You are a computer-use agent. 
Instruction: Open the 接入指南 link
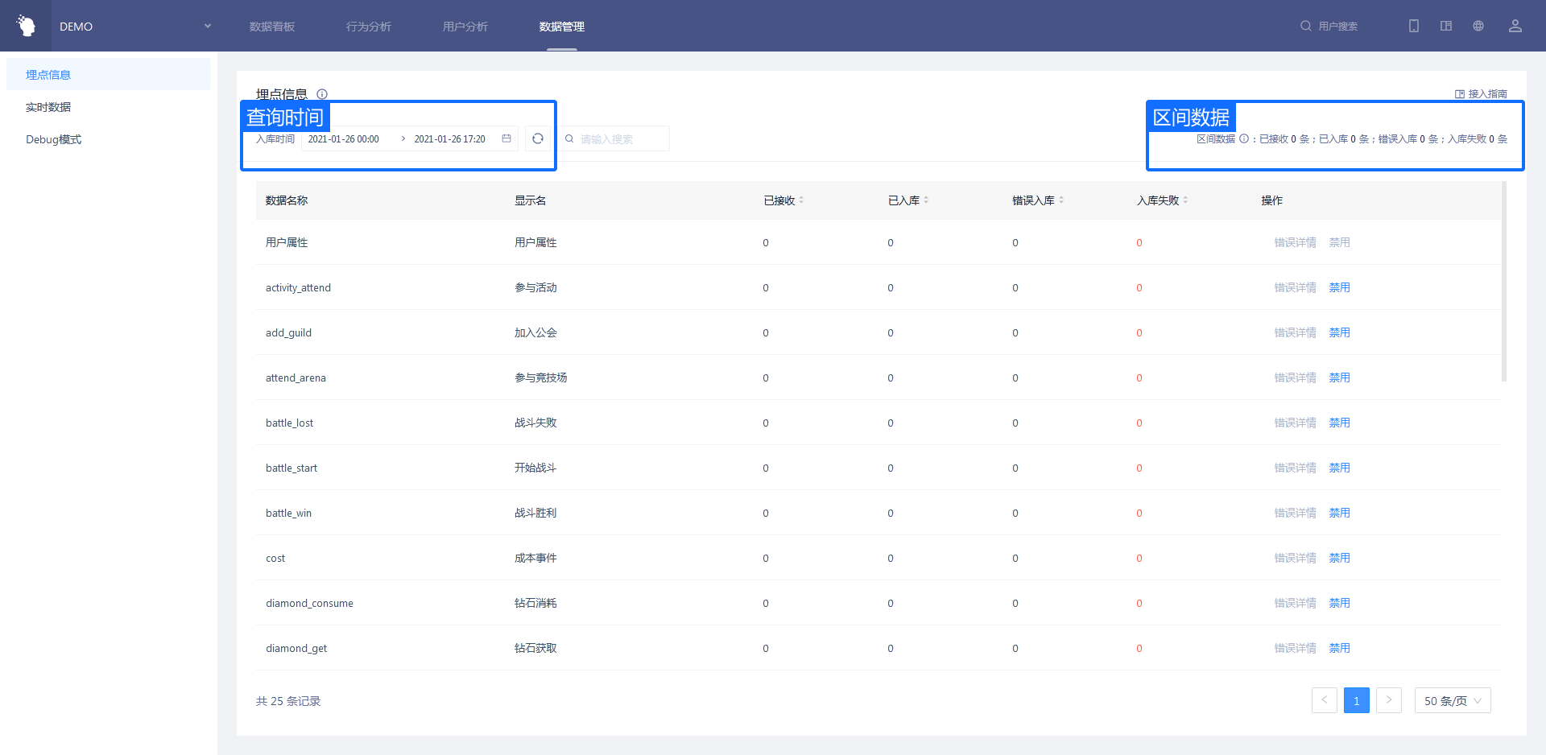(x=1481, y=94)
